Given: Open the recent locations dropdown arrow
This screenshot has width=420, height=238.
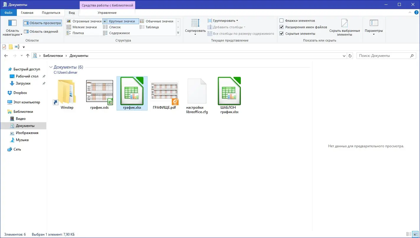Looking at the screenshot, I should (x=22, y=56).
